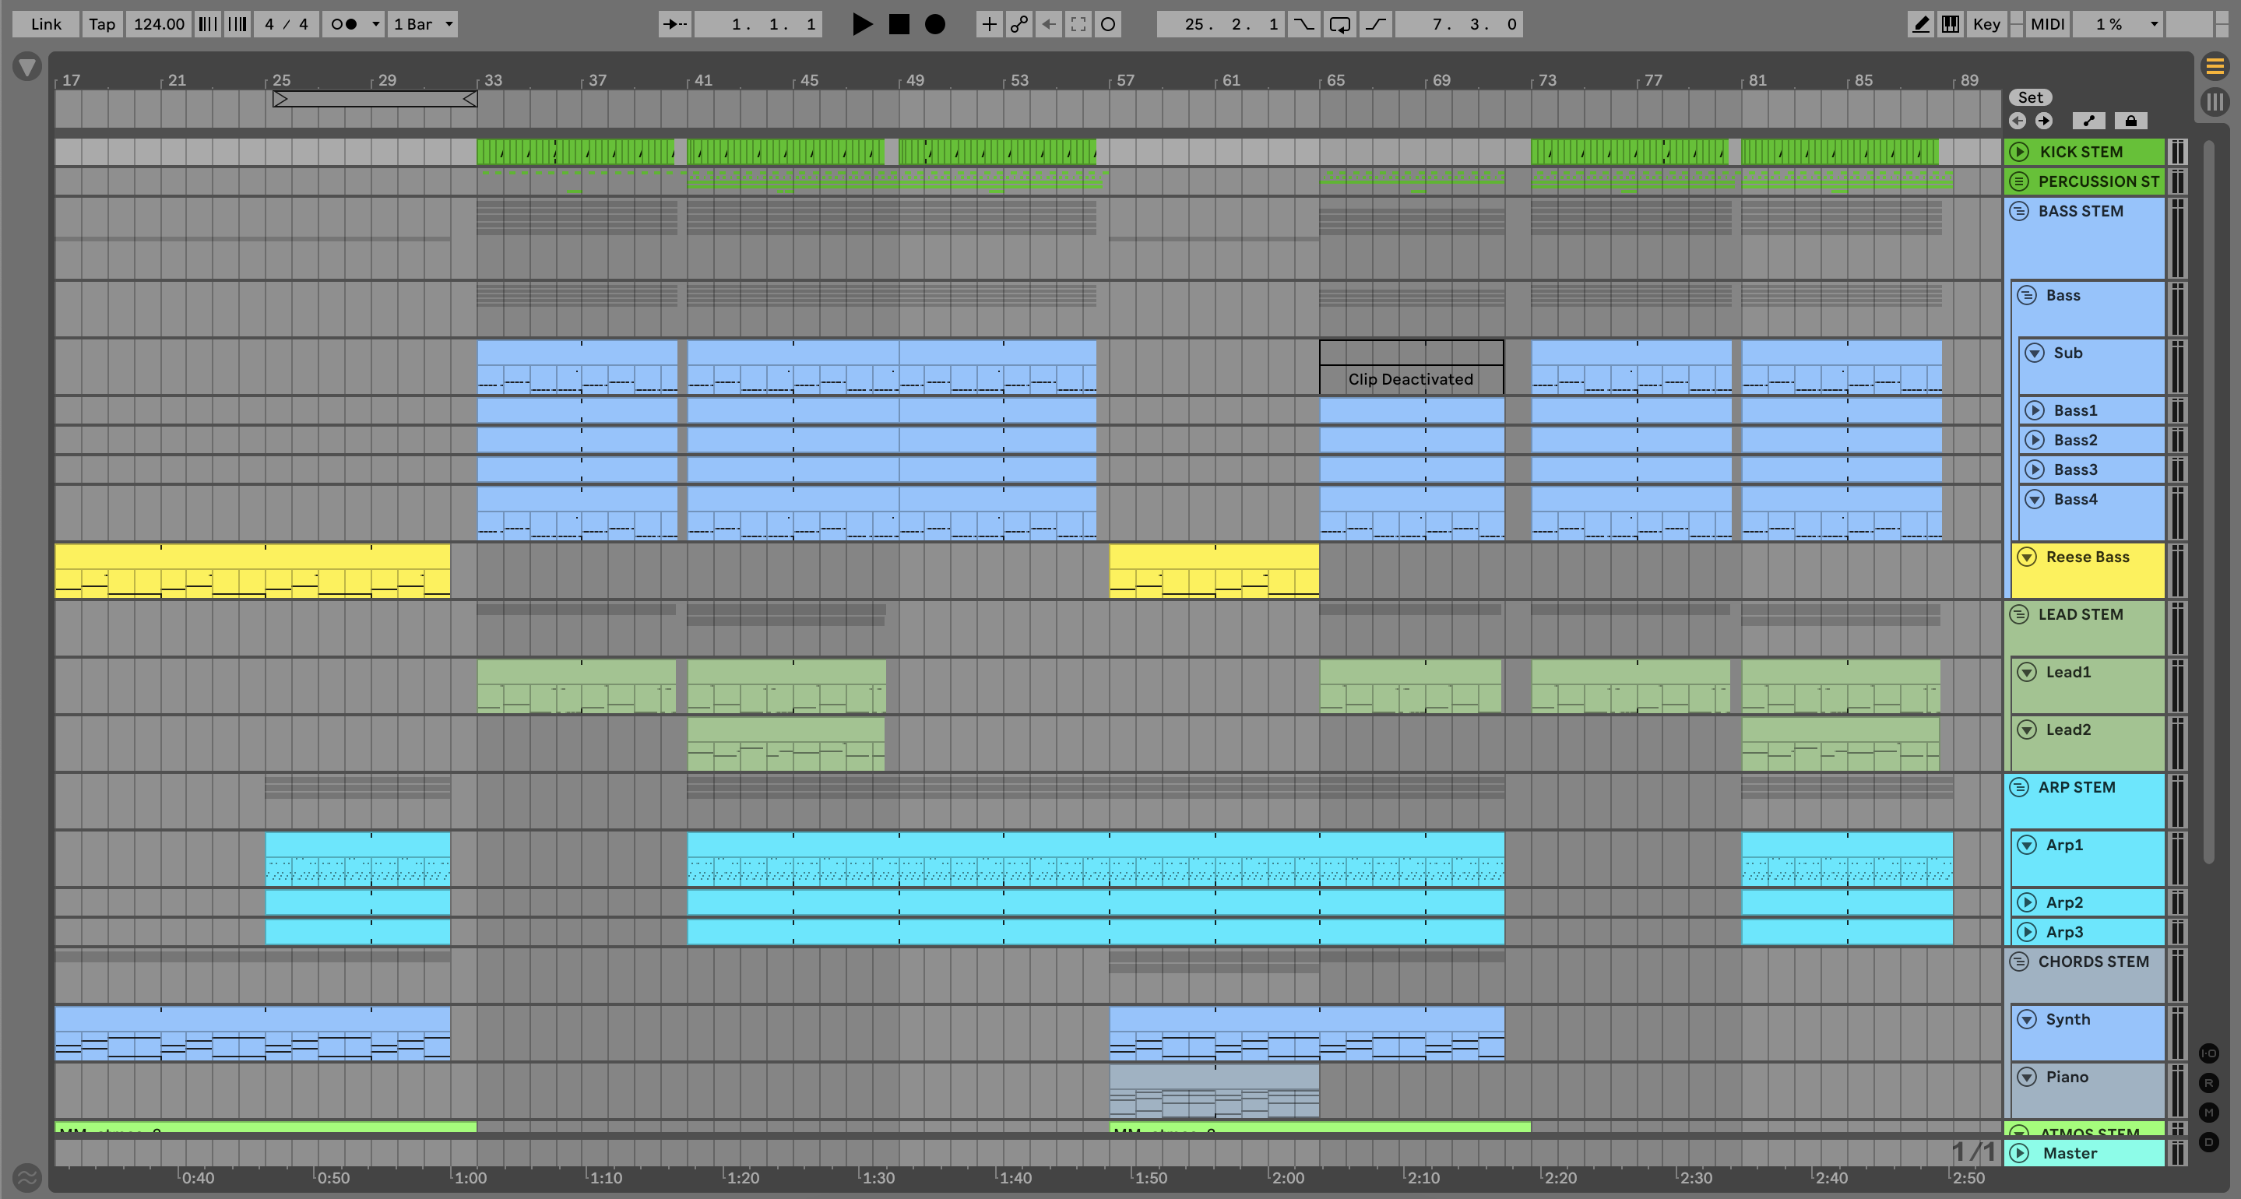Image resolution: width=2241 pixels, height=1199 pixels.
Task: Unfold the Reese Bass track
Action: point(2027,557)
